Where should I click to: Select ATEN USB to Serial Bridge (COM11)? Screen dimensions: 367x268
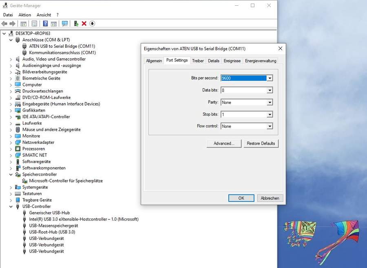pyautogui.click(x=62, y=46)
